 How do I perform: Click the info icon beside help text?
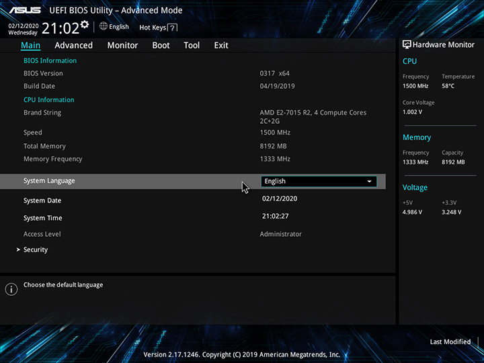(x=11, y=289)
